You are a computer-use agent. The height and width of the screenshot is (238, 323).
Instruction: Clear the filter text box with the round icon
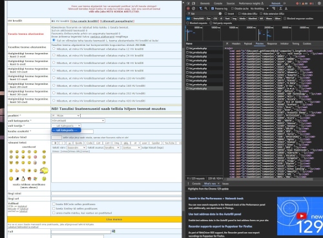click(x=220, y=14)
